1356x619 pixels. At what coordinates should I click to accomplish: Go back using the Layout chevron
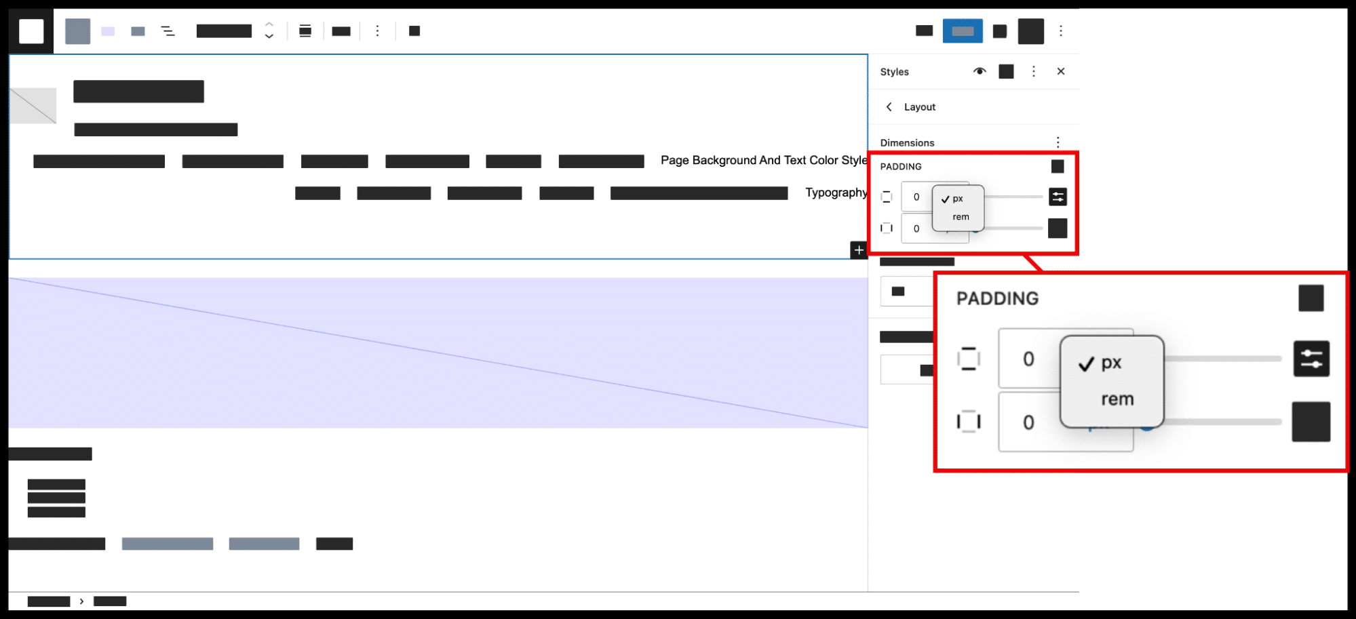[889, 107]
